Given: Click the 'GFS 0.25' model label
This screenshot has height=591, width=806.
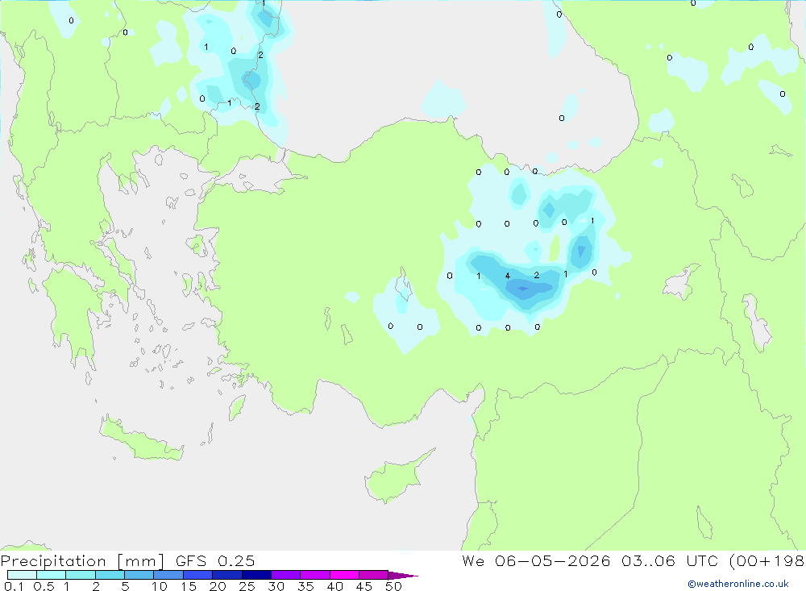Looking at the screenshot, I should [x=215, y=560].
